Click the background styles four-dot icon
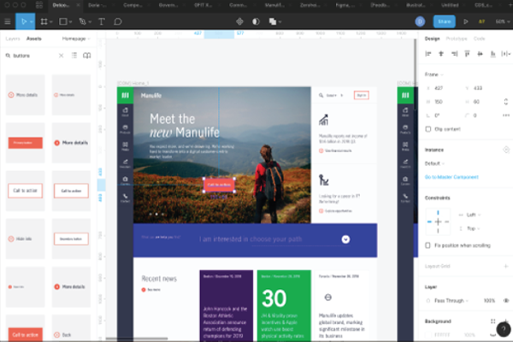Viewport: 513px width, 342px height. point(493,321)
